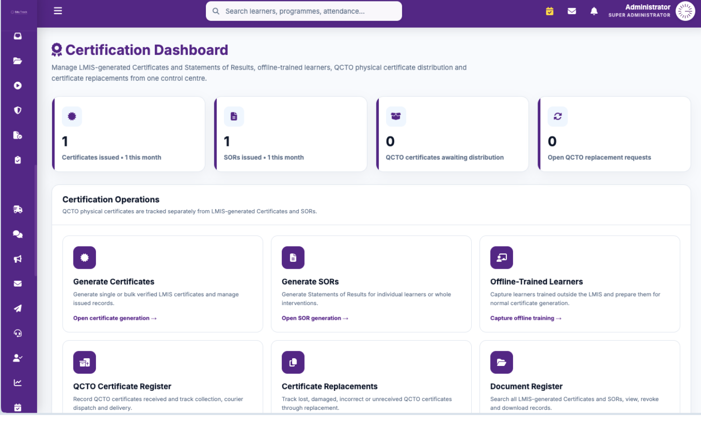Viewport: 701px width, 438px height.
Task: Click the QCTO Certificate Register card icon
Action: pos(85,363)
